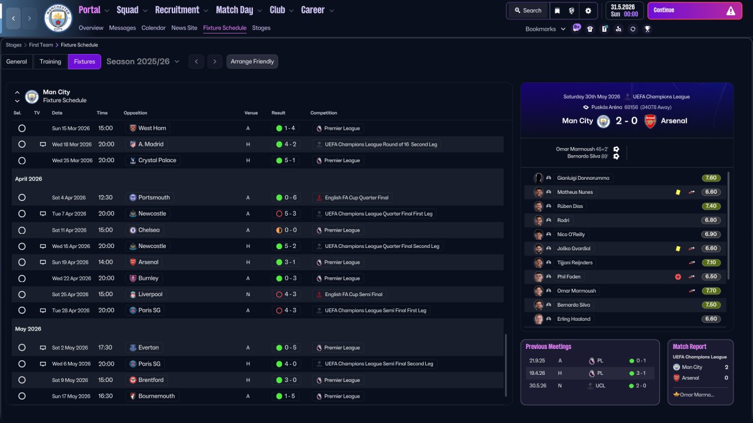Select the Bournemouth fixture radio button
The width and height of the screenshot is (753, 423).
[22, 396]
